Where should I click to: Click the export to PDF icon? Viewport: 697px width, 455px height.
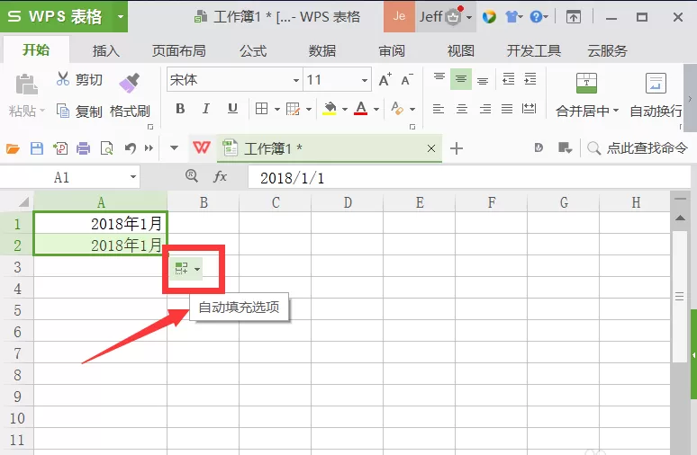pos(60,148)
